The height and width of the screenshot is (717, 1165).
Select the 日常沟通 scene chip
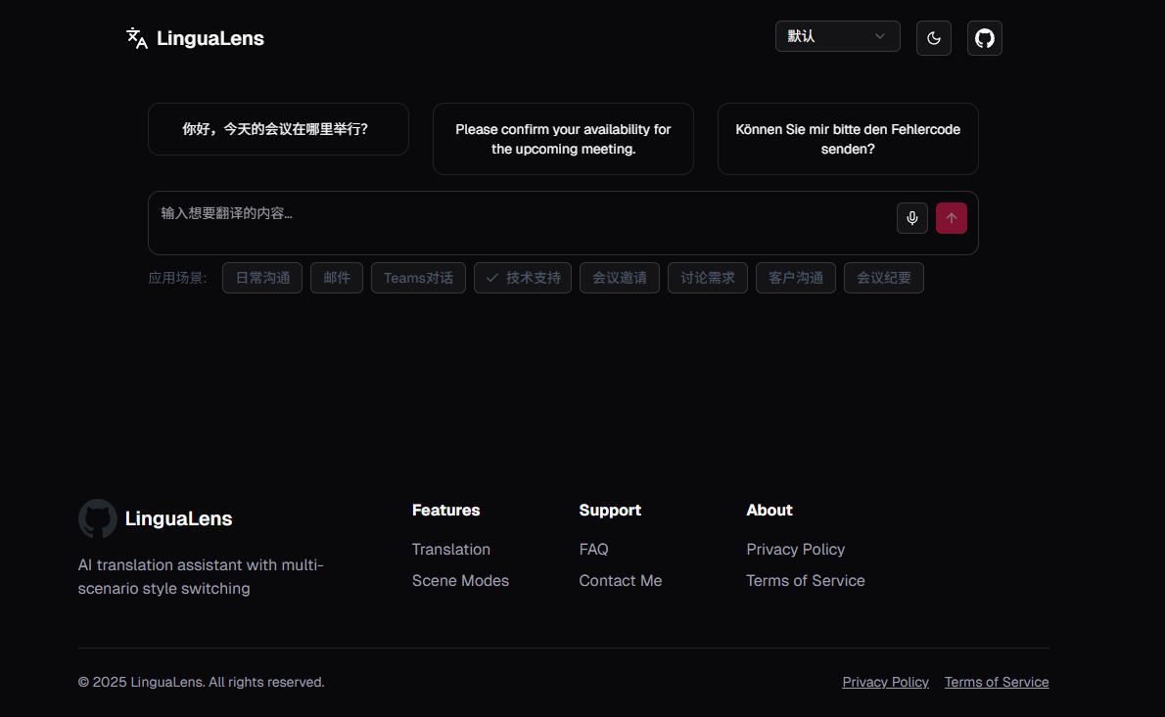262,278
